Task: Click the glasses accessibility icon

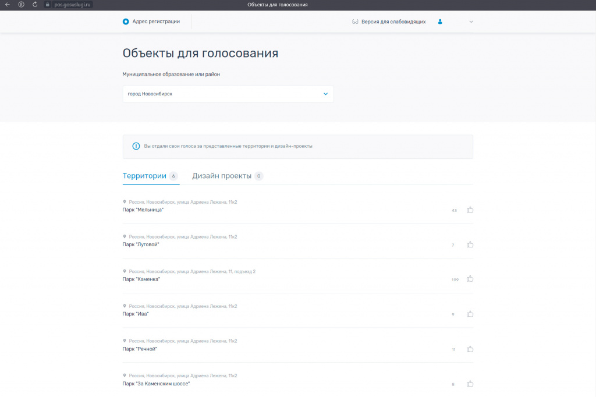Action: tap(355, 22)
